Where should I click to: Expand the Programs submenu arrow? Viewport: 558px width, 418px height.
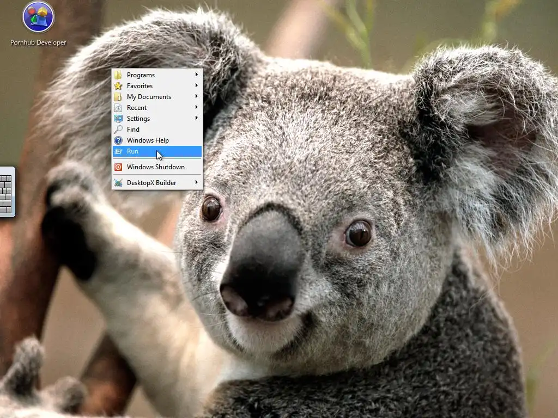tap(196, 74)
